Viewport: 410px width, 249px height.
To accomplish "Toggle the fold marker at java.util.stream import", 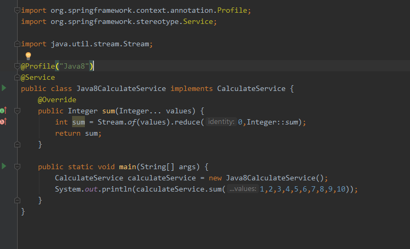I will click(x=17, y=44).
